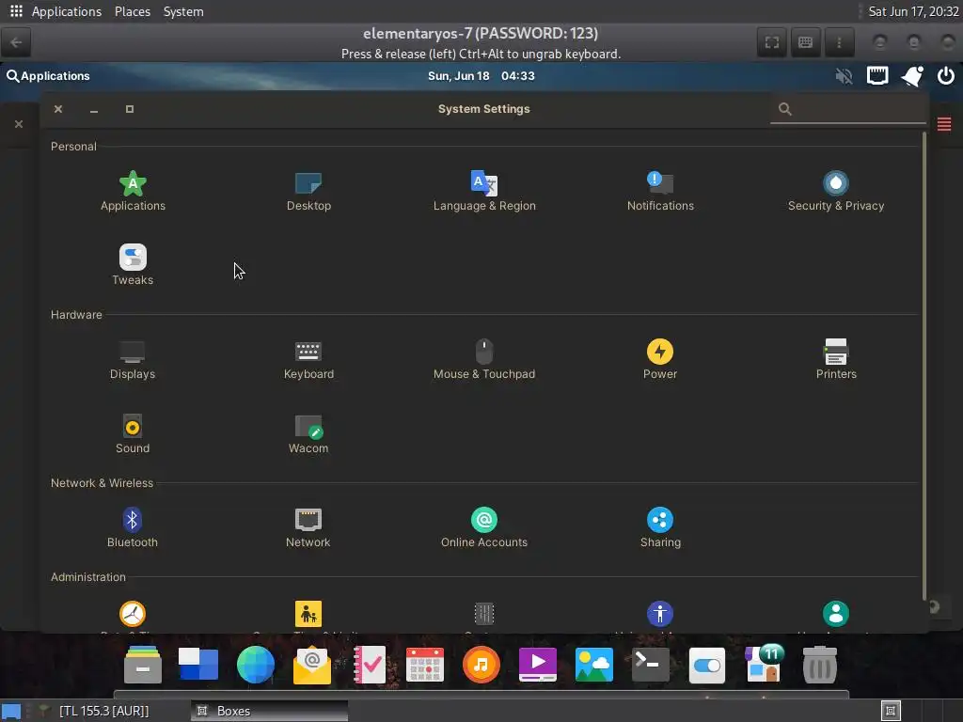Open the System info chip icon

click(484, 613)
